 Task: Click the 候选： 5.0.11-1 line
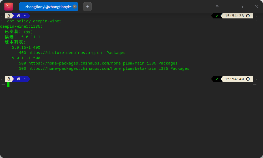(22, 37)
